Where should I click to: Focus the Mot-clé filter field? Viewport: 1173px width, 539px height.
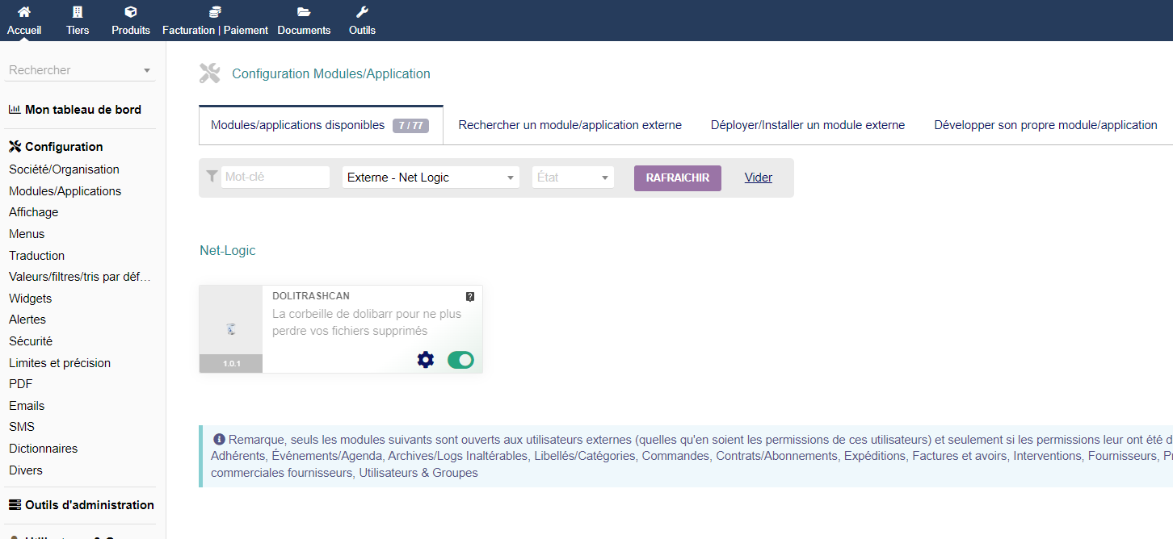click(275, 177)
